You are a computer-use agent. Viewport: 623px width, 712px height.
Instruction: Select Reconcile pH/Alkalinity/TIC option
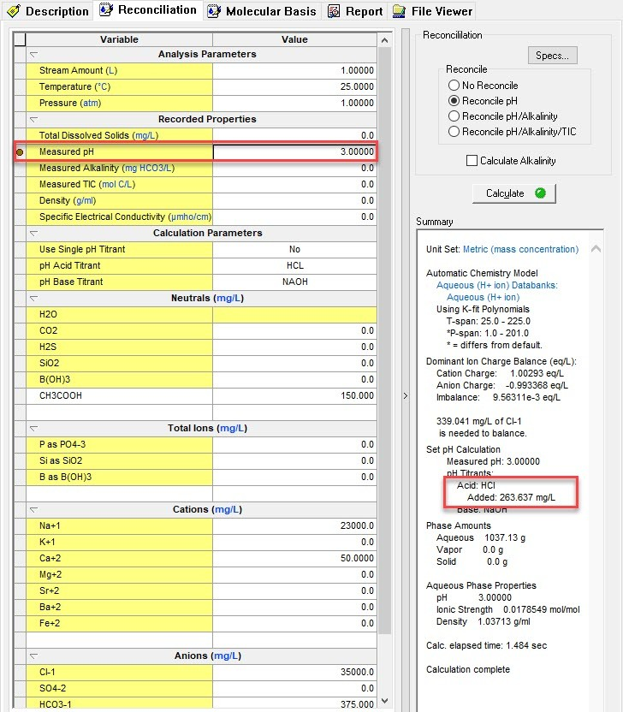[454, 132]
